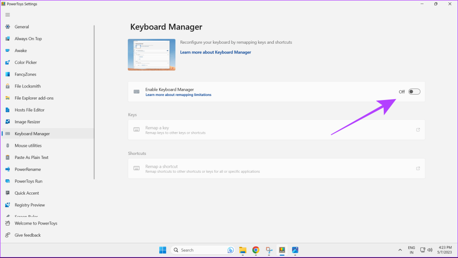Click the PowerToys Run icon
Image resolution: width=458 pixels, height=258 pixels.
8,181
